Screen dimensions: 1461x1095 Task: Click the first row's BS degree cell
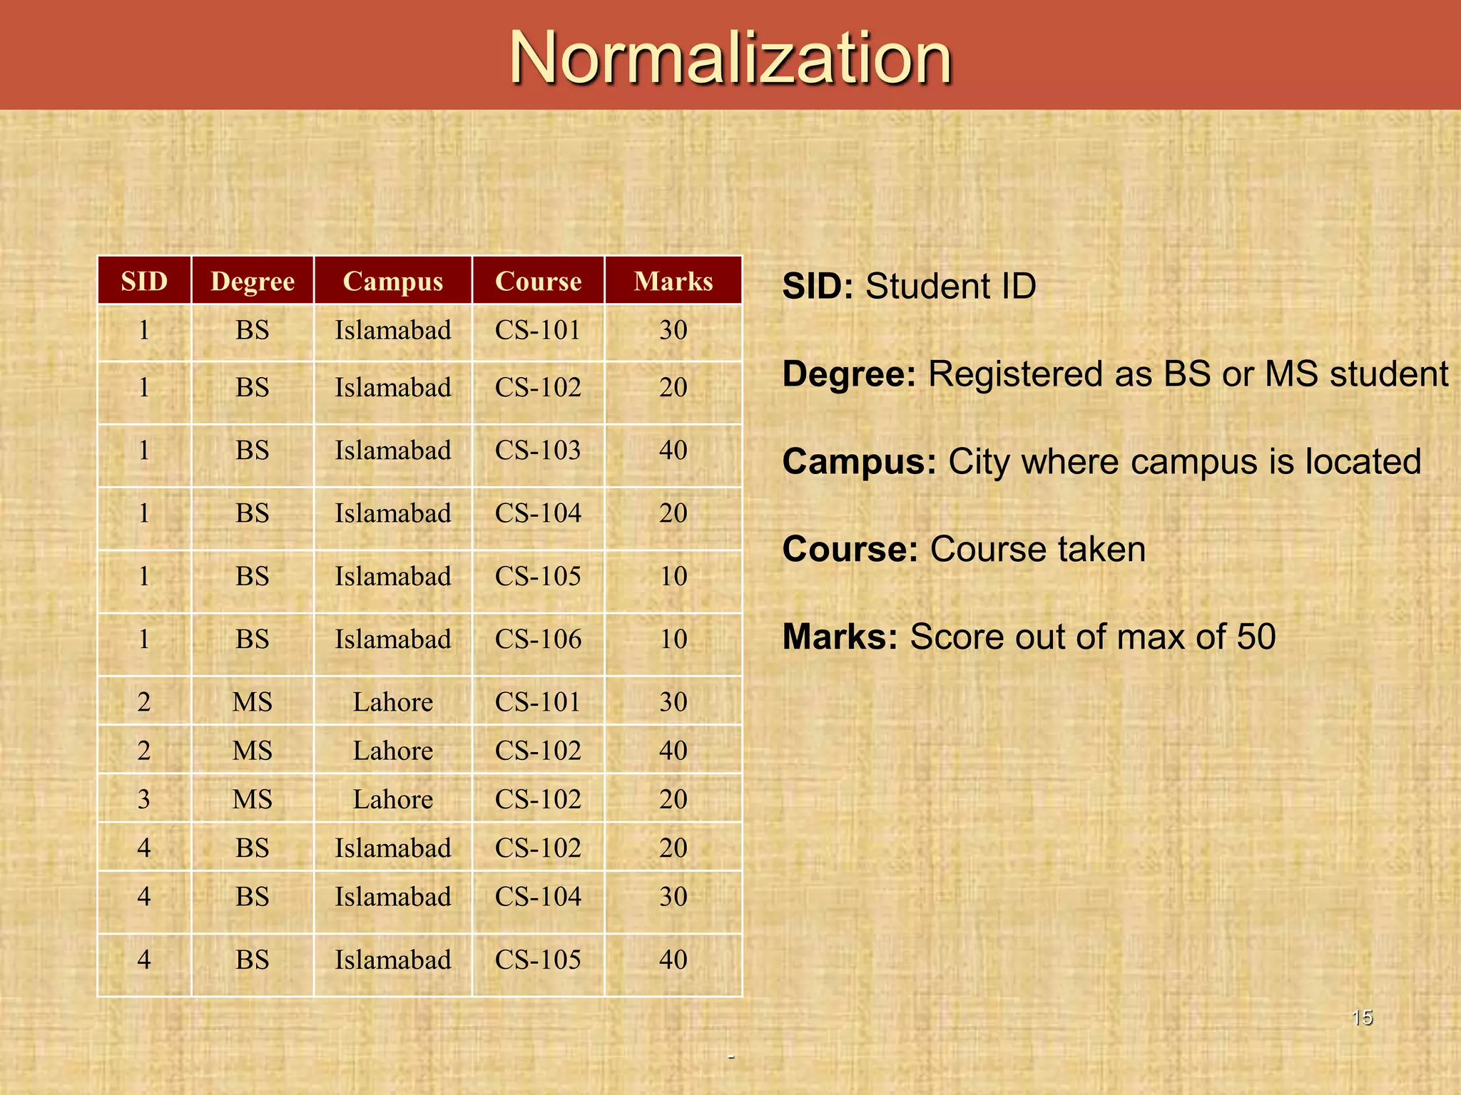pos(253,330)
